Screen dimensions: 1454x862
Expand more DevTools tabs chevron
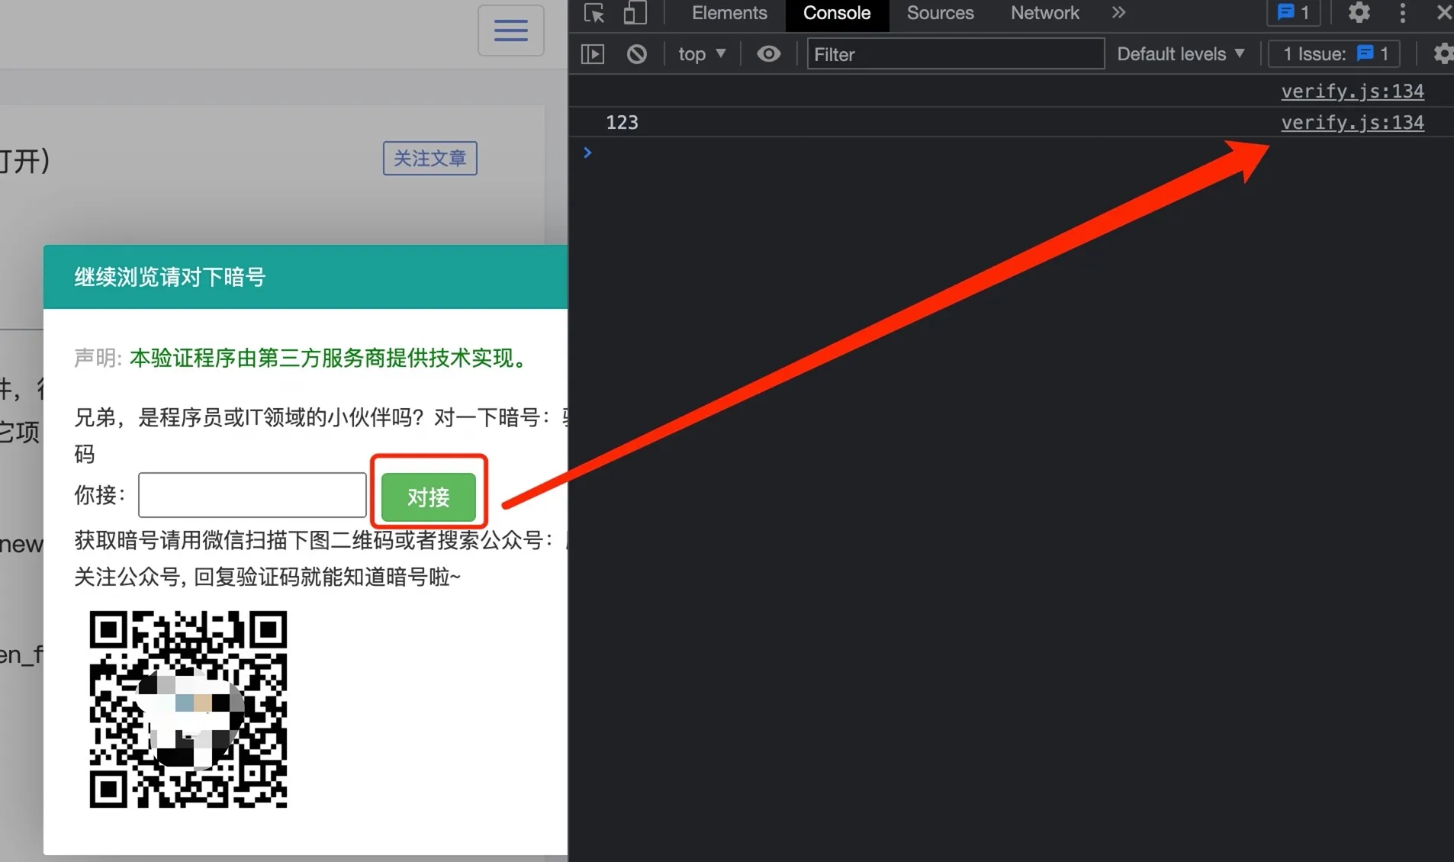coord(1118,13)
